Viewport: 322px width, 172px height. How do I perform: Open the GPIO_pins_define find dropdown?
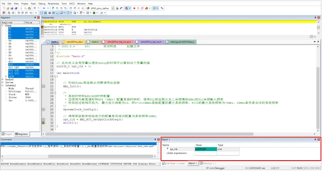[x=113, y=8]
